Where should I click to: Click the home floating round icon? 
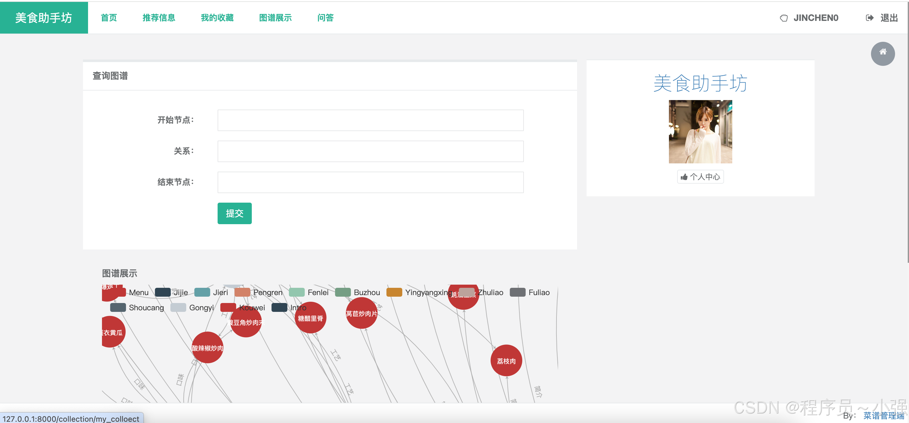coord(882,54)
